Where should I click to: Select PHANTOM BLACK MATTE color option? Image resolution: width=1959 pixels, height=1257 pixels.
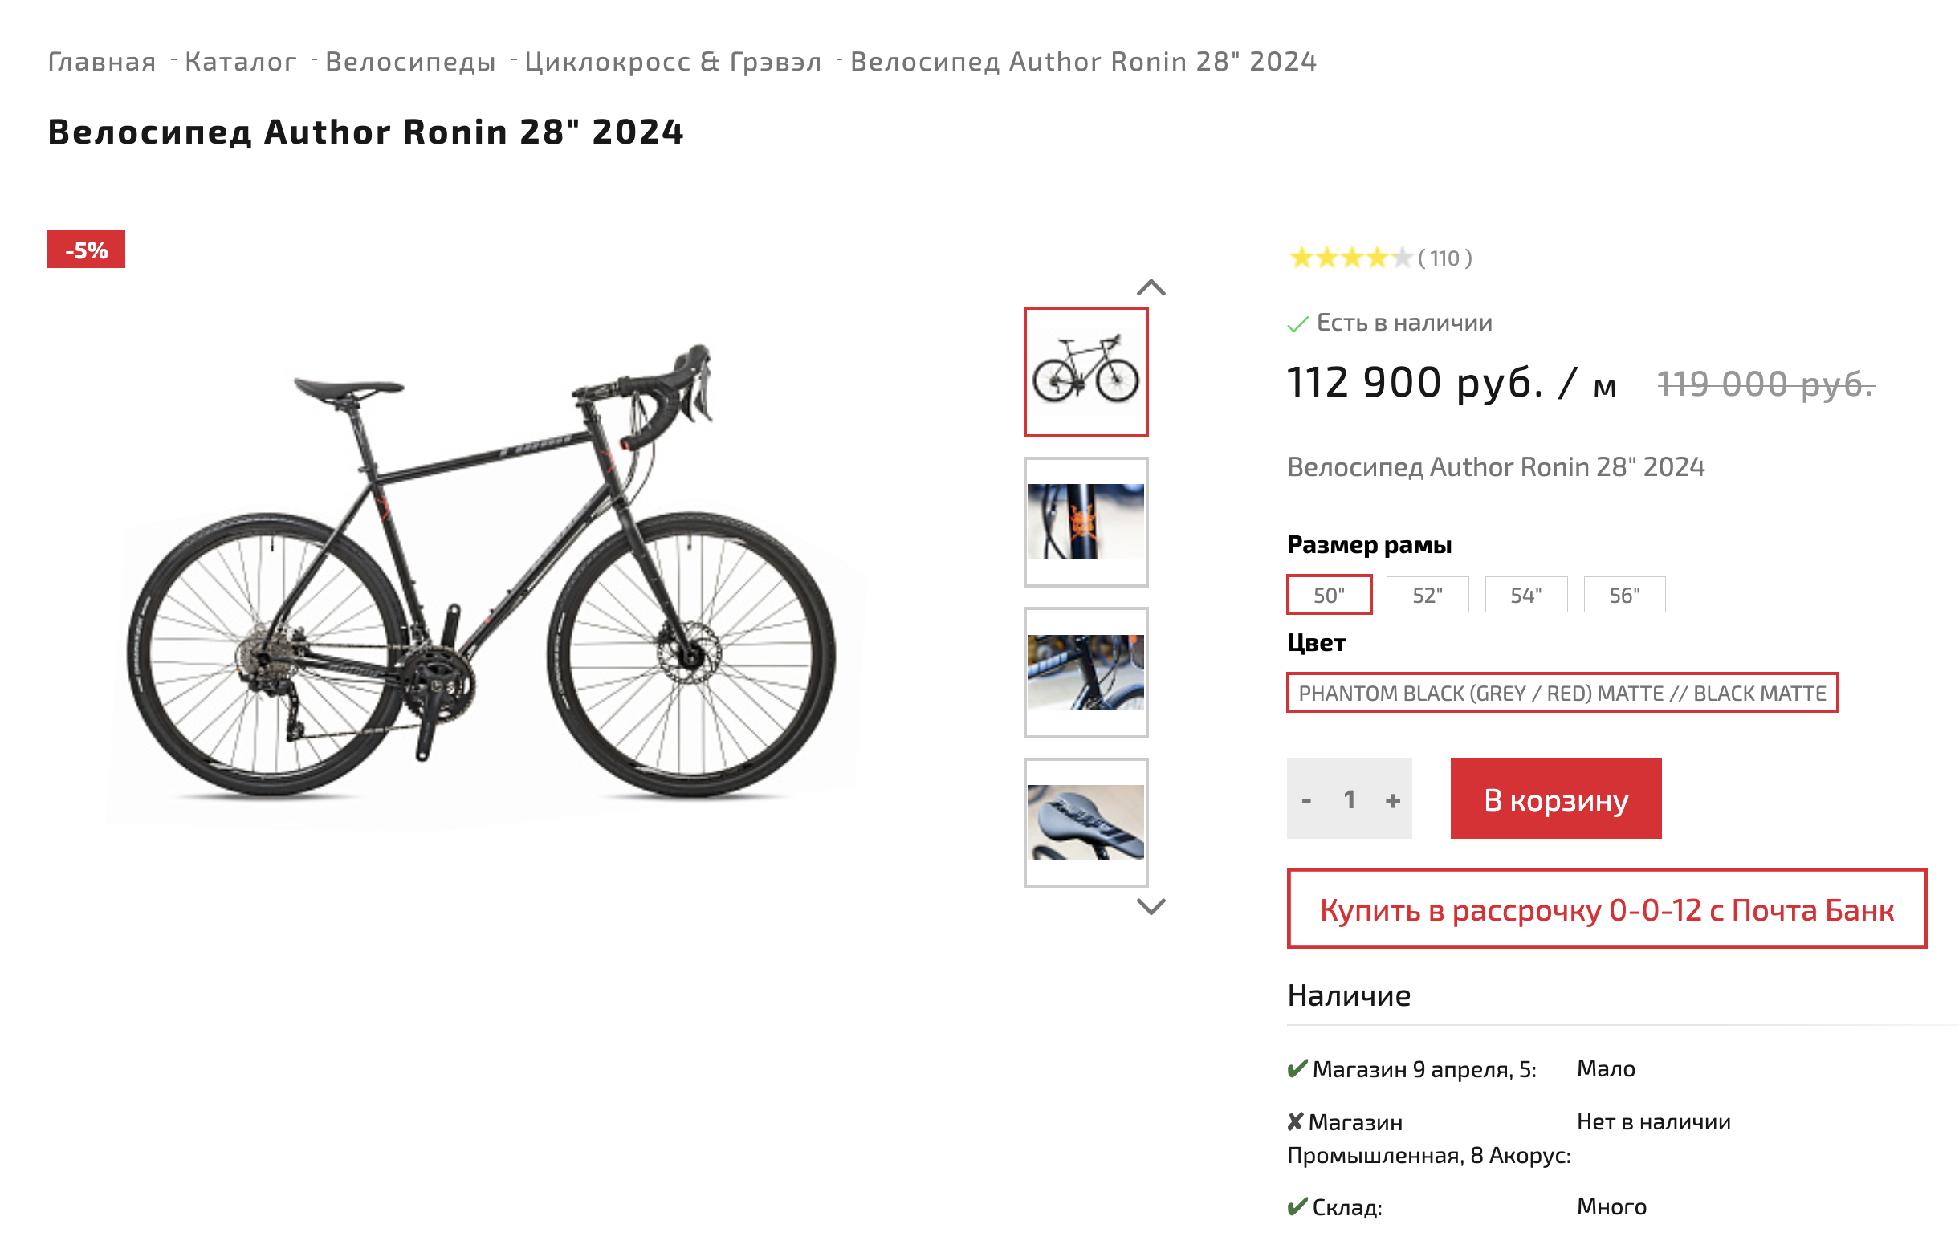(1562, 693)
